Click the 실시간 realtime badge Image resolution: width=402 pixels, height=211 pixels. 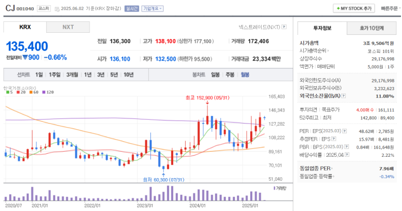pos(132,9)
